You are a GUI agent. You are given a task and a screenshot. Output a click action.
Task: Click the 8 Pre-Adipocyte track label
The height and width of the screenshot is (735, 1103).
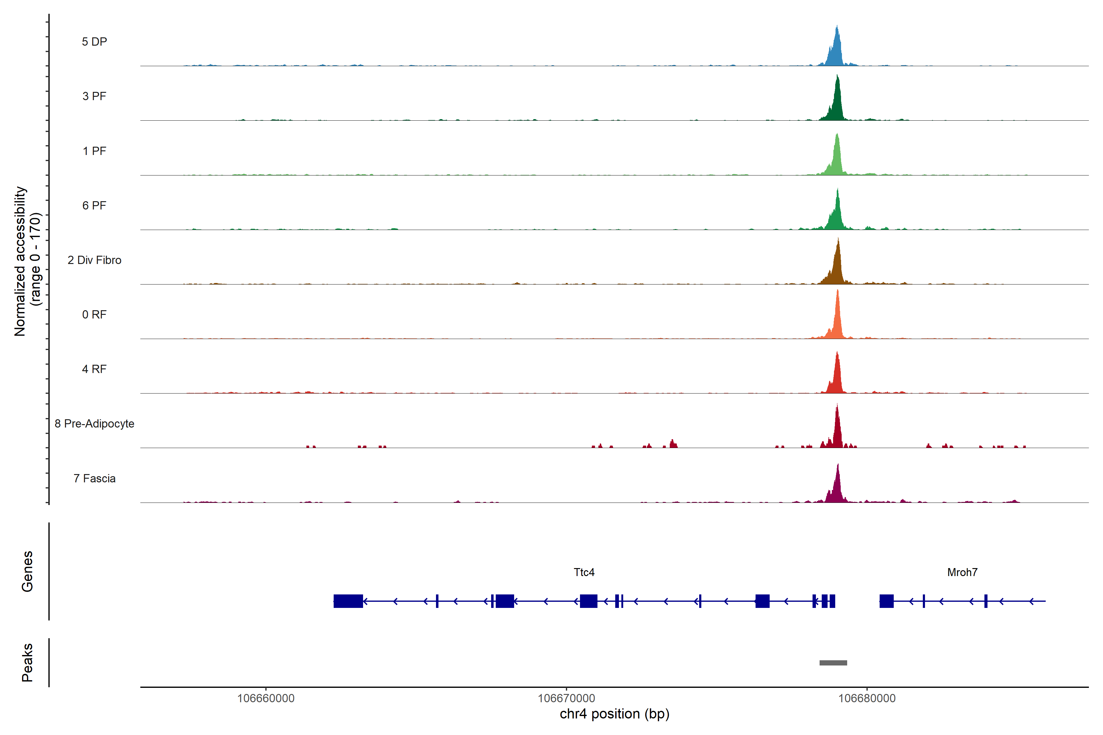tap(94, 424)
